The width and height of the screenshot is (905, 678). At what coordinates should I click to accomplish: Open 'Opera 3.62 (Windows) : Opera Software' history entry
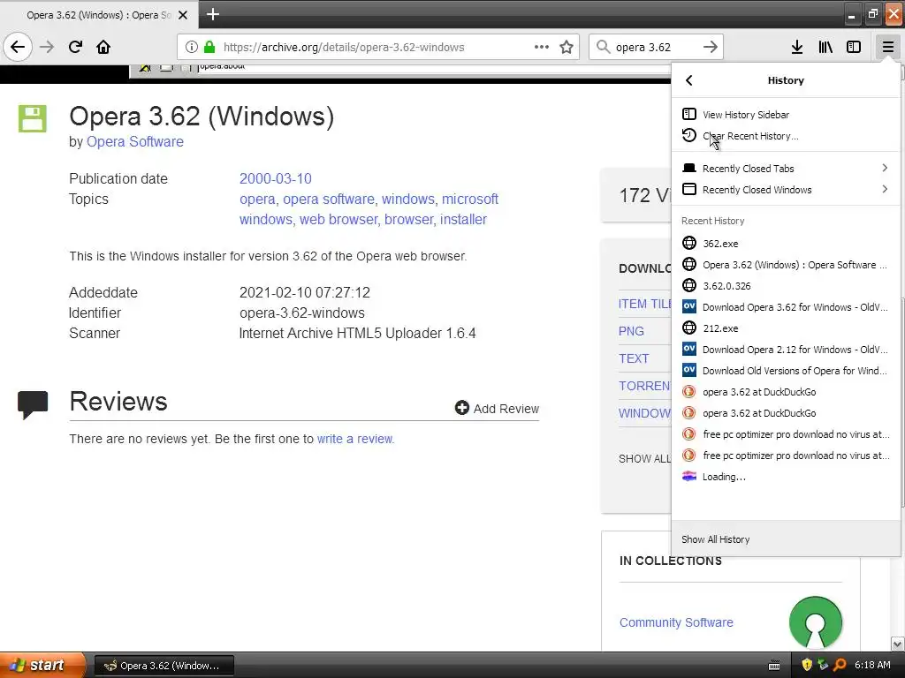[x=786, y=265]
